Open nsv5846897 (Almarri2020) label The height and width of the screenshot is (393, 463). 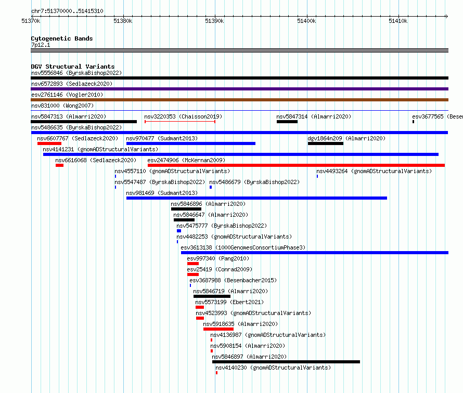(249, 357)
